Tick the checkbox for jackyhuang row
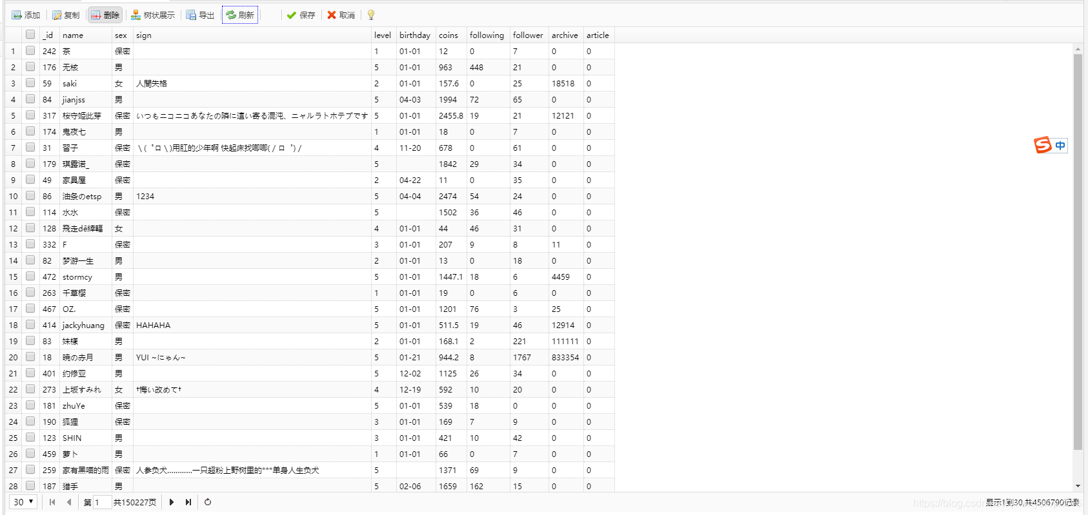 (30, 325)
